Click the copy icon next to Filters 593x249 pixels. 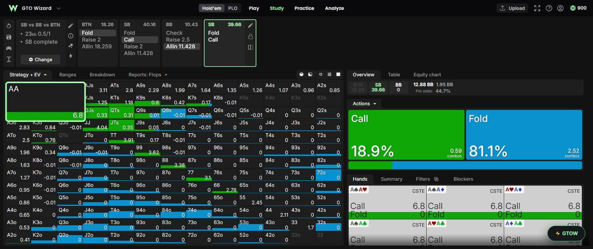pos(436,179)
